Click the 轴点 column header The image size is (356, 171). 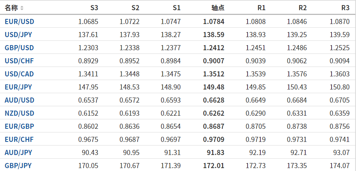[218, 8]
